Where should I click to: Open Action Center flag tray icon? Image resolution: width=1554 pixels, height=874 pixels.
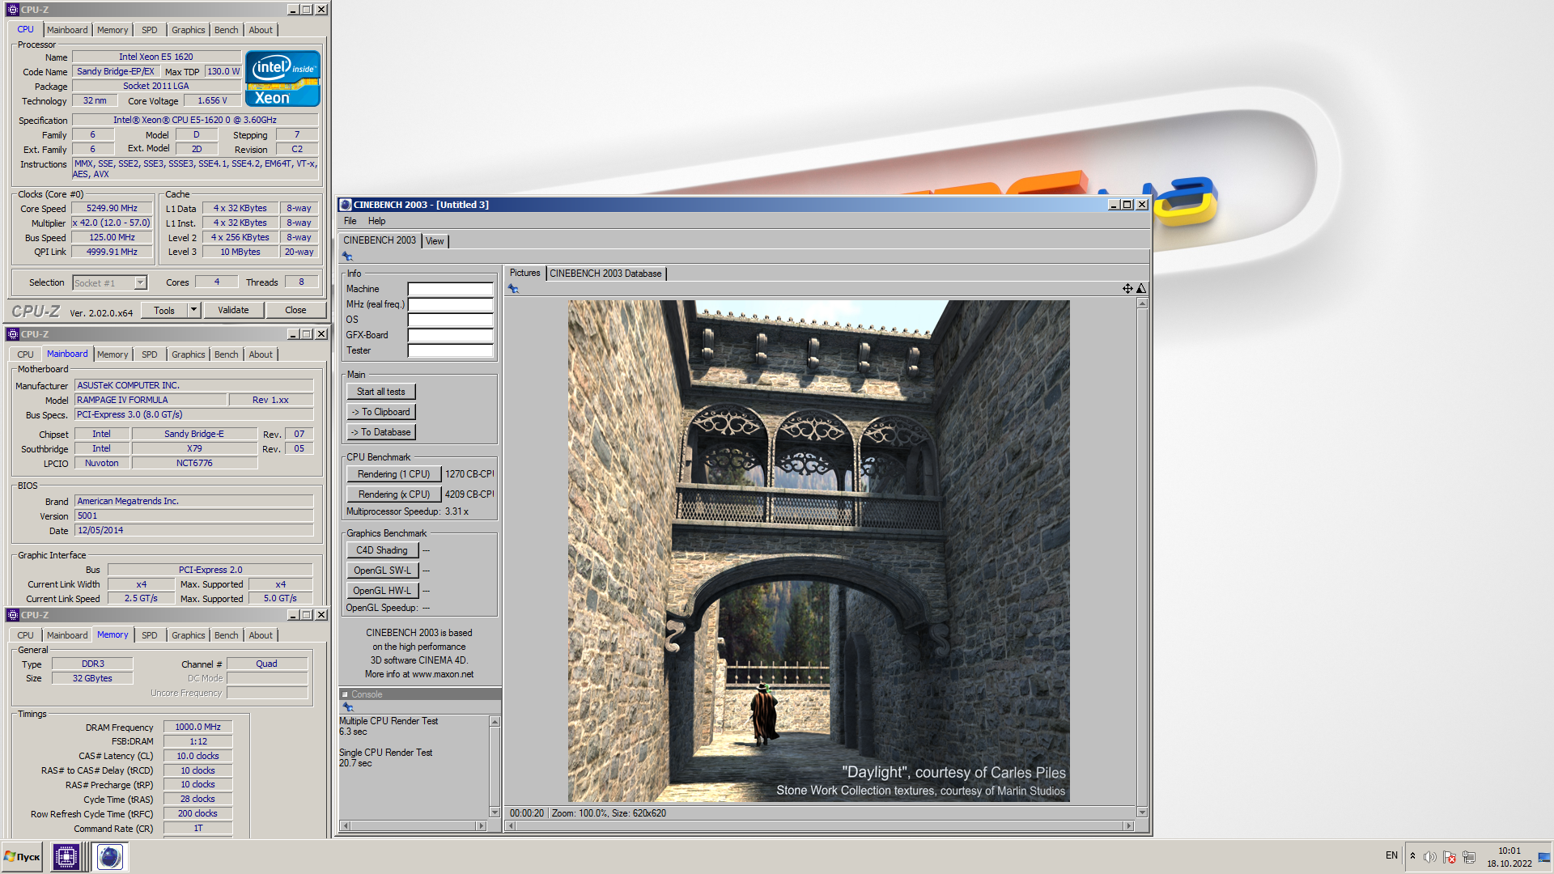[1450, 857]
